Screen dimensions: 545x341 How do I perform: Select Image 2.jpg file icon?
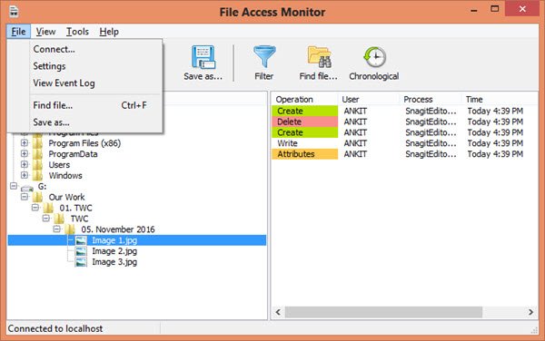pyautogui.click(x=81, y=251)
